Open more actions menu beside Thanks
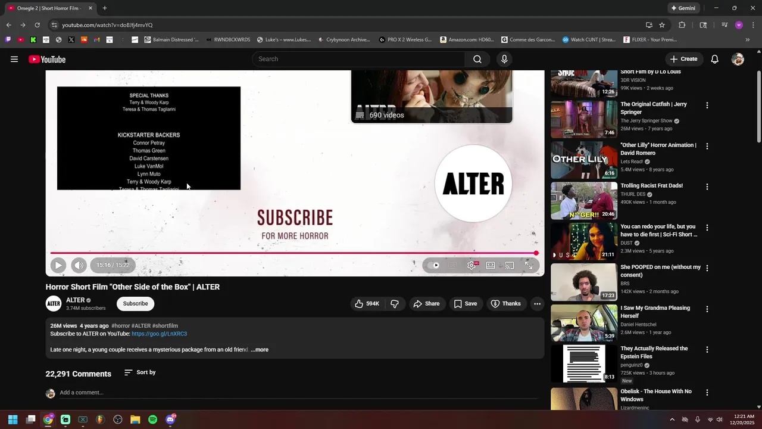 pos(537,304)
